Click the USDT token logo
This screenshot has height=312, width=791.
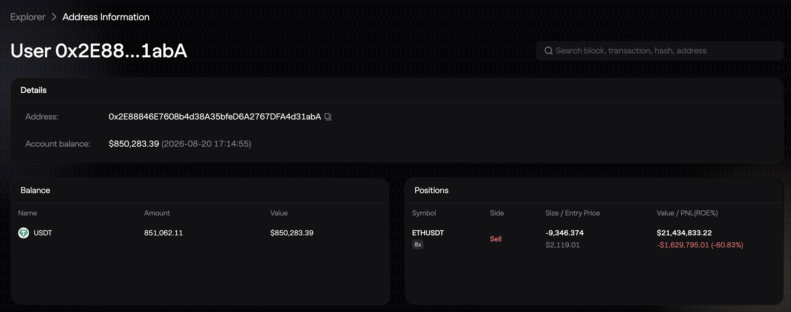(x=24, y=233)
